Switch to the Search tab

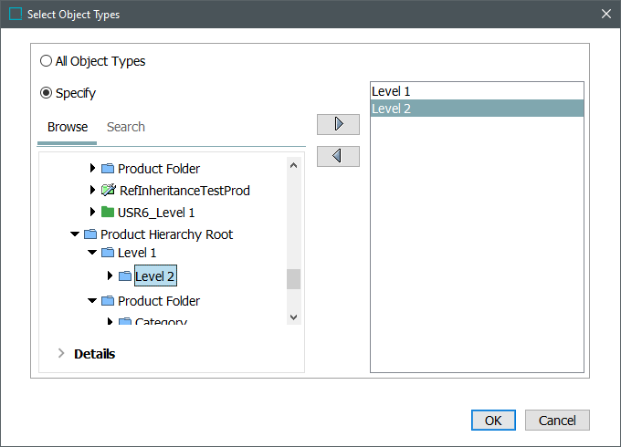[x=126, y=127]
